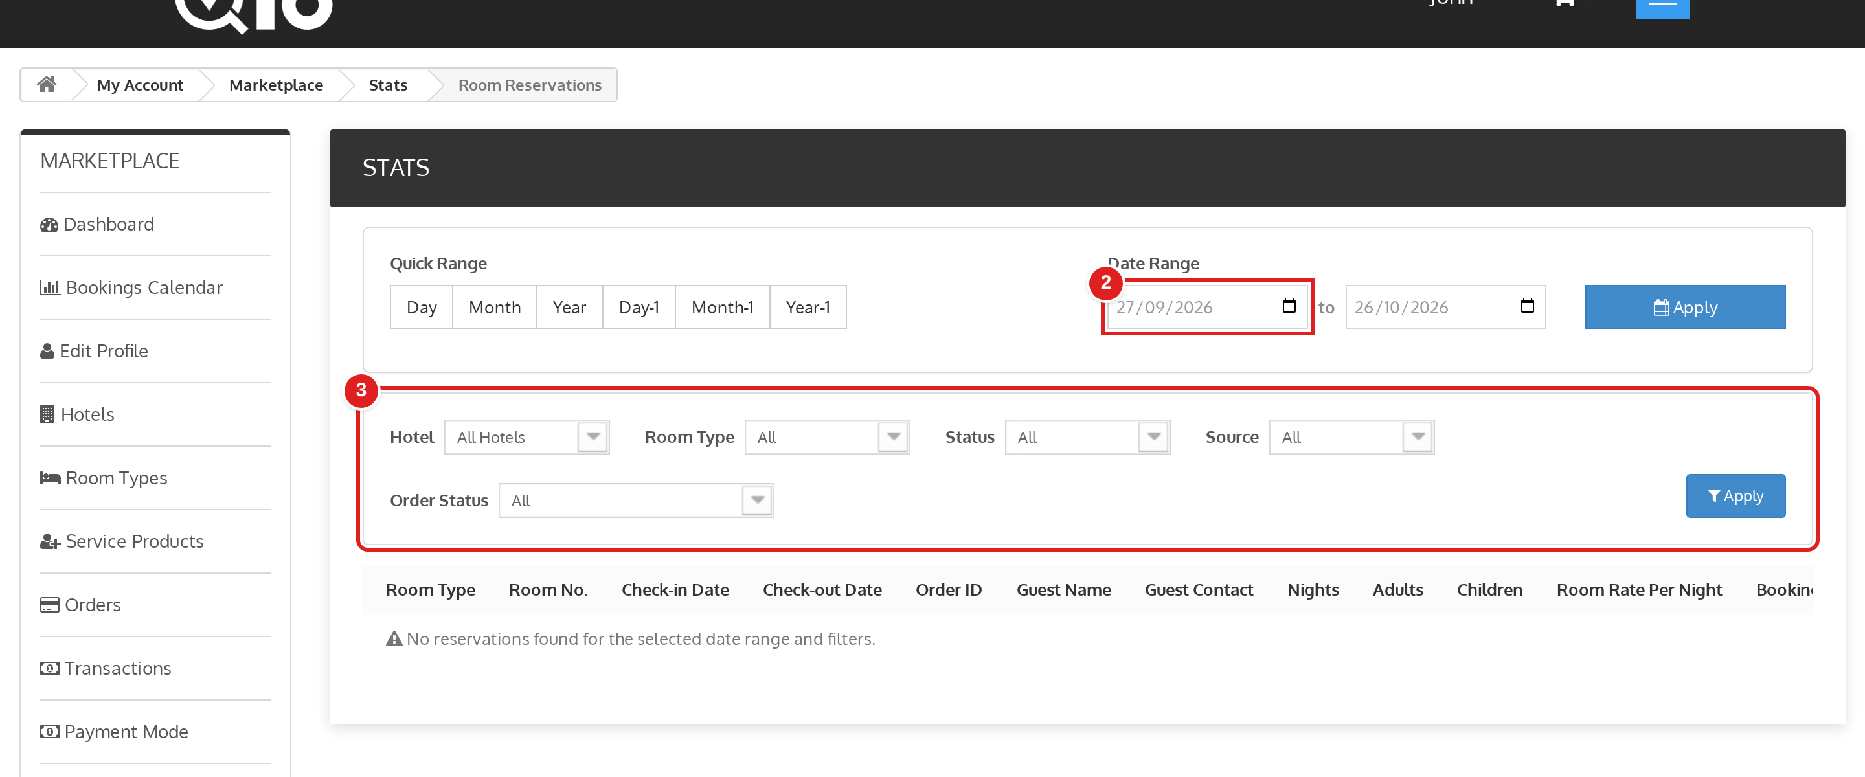This screenshot has height=777, width=1865.
Task: Open the end date calendar picker icon
Action: pos(1527,306)
